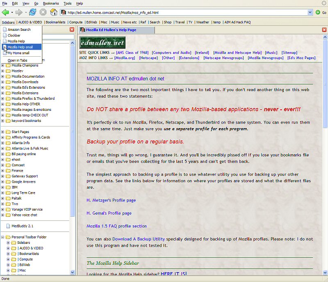Viewport: 328px width, 282px height.
Task: Click the green Back arrow button
Action: pyautogui.click(x=5, y=12)
